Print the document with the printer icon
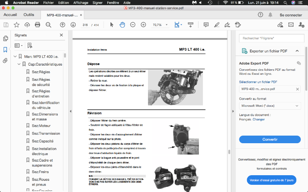Image resolution: width=308 pixels, height=192 pixels. 38,25
